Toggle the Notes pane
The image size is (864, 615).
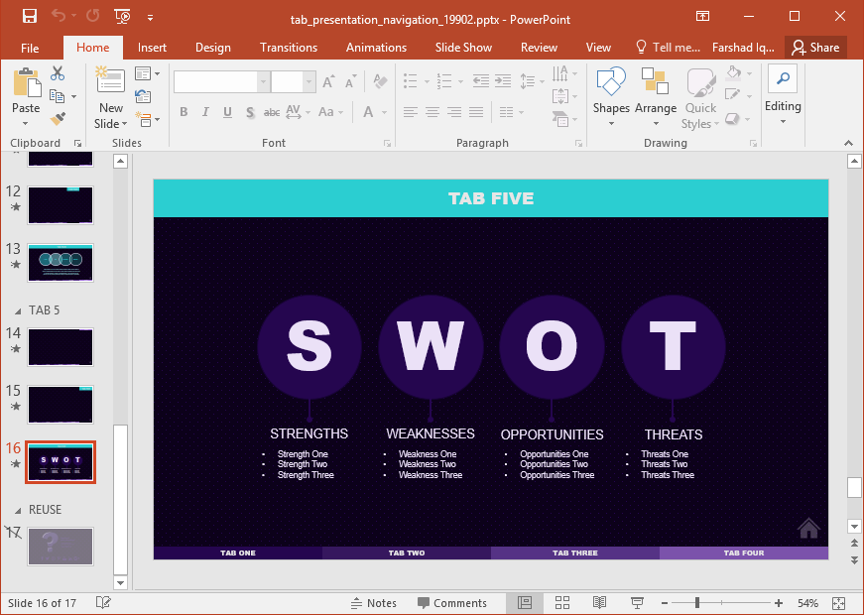(374, 603)
